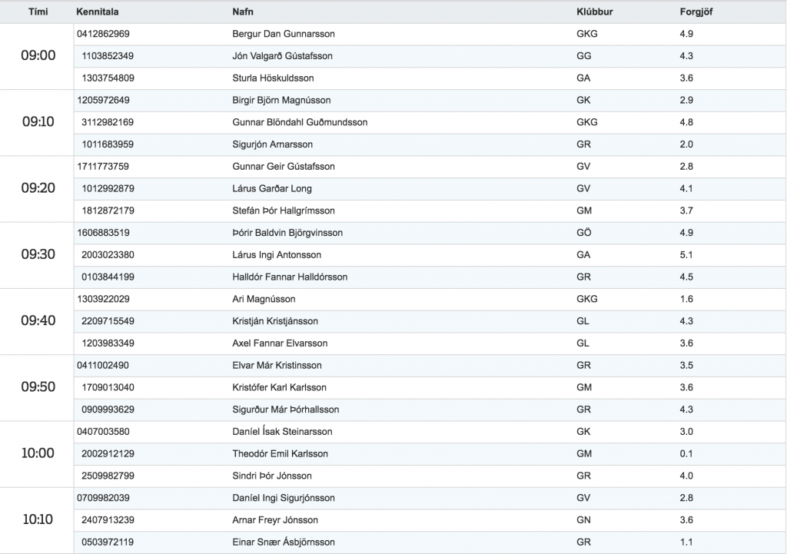787x554 pixels.
Task: Select the 09:00 tee time cell
Action: [38, 55]
